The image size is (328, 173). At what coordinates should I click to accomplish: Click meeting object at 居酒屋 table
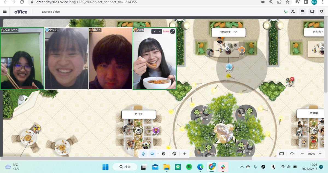pos(315,130)
